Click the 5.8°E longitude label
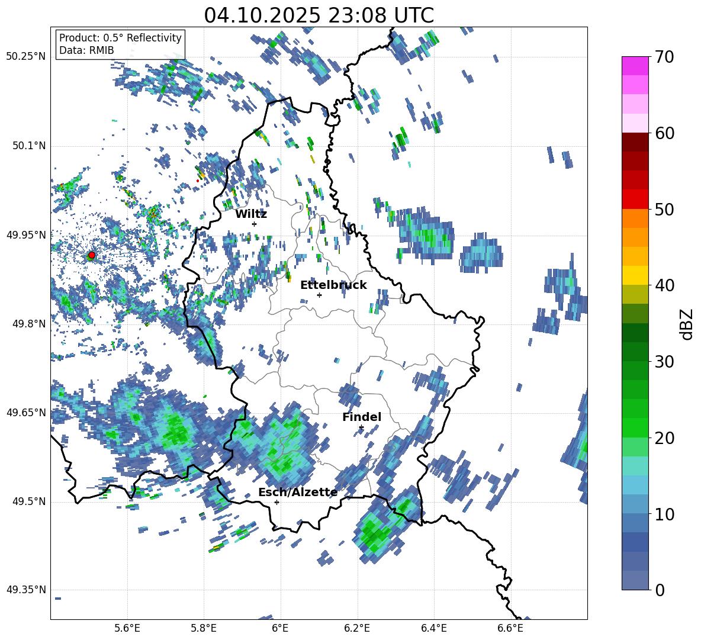 [x=204, y=628]
